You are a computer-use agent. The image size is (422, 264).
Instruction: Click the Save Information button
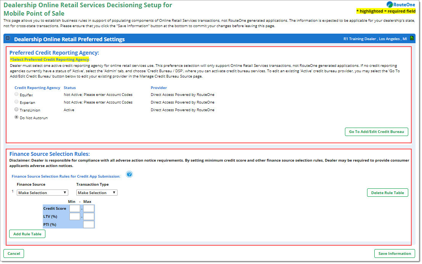(x=395, y=254)
